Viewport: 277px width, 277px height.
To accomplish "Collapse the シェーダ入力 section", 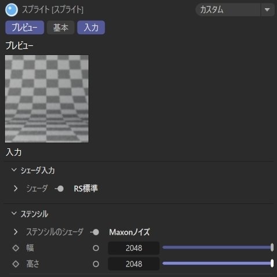I will (x=14, y=170).
